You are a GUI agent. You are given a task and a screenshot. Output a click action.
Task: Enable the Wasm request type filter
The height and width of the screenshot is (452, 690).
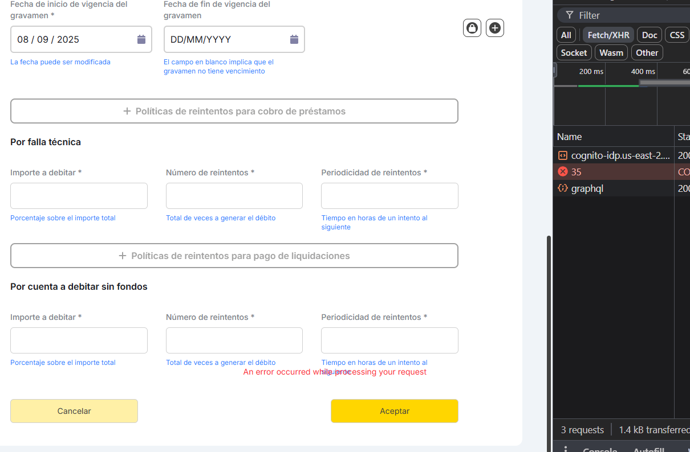coord(611,52)
